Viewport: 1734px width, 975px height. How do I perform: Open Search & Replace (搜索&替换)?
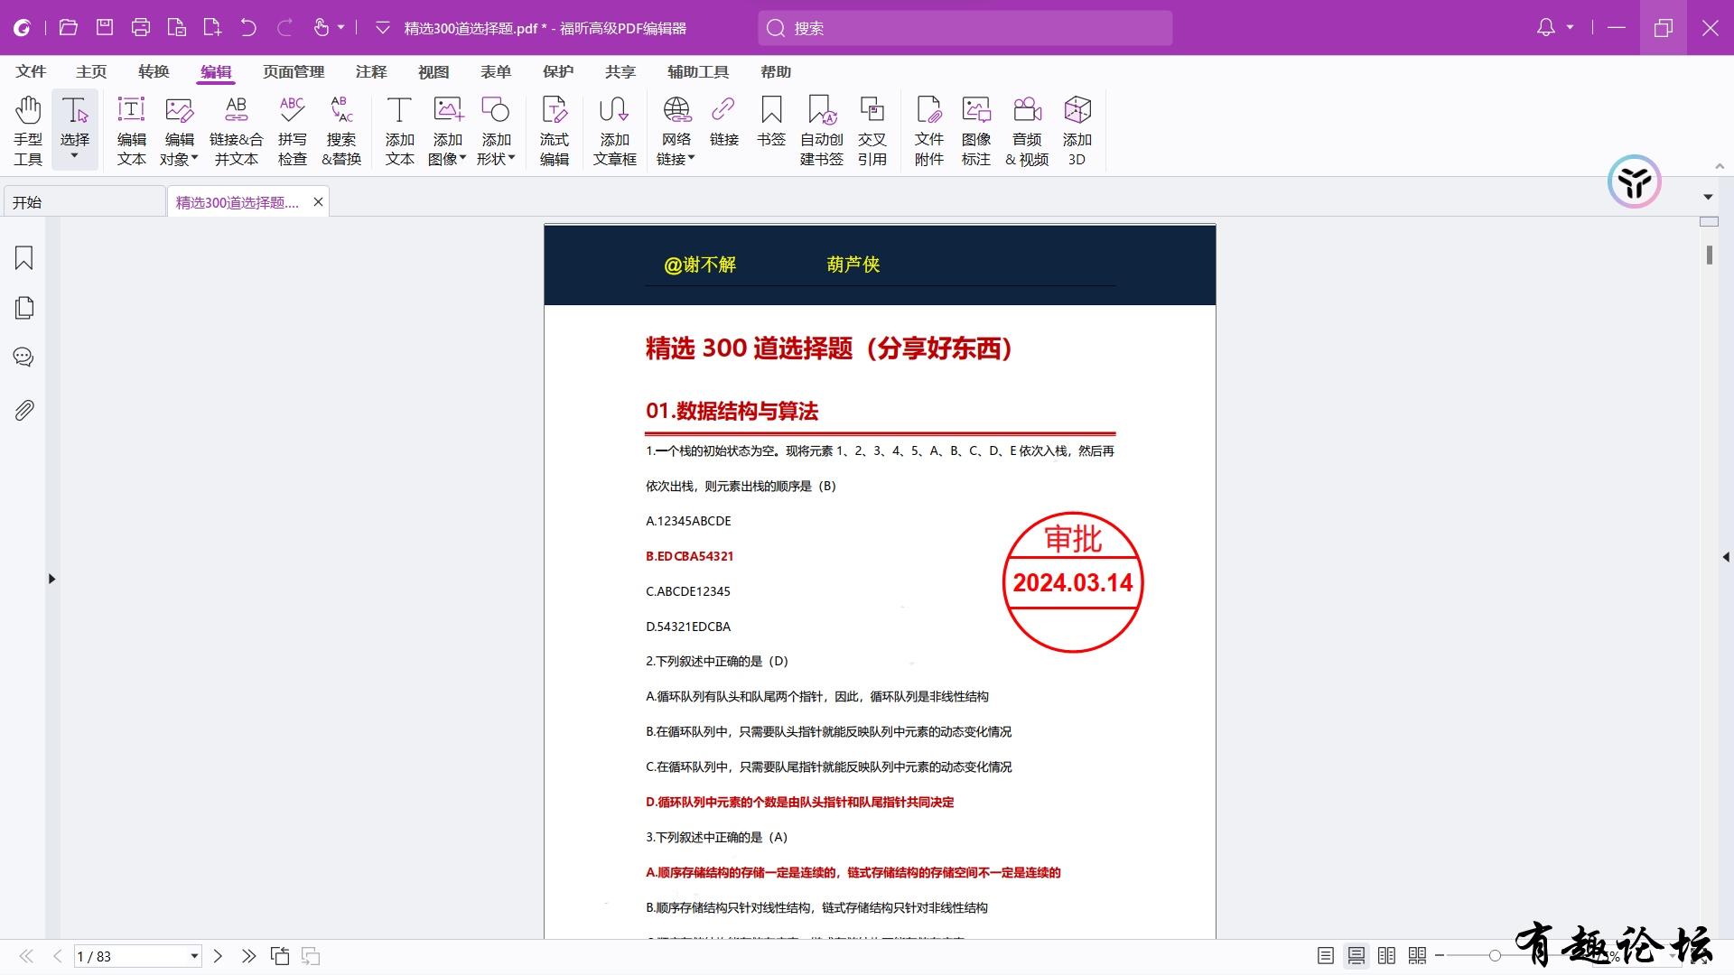point(341,131)
